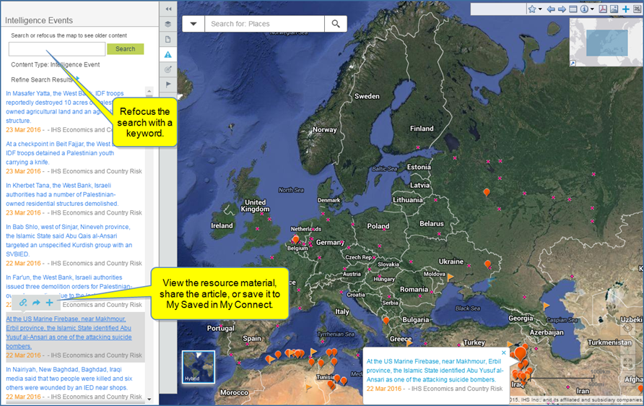Open the Marine Firebase link in map popup
This screenshot has width=644, height=406.
click(x=435, y=371)
